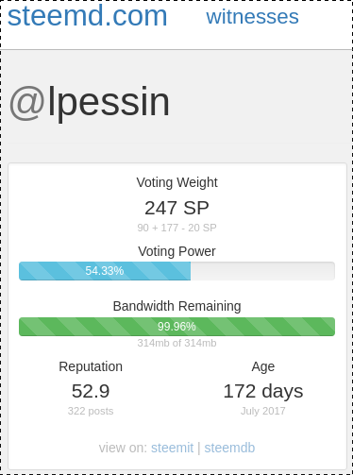The height and width of the screenshot is (475, 353).
Task: Click the @lpessin account heading
Action: coord(90,102)
